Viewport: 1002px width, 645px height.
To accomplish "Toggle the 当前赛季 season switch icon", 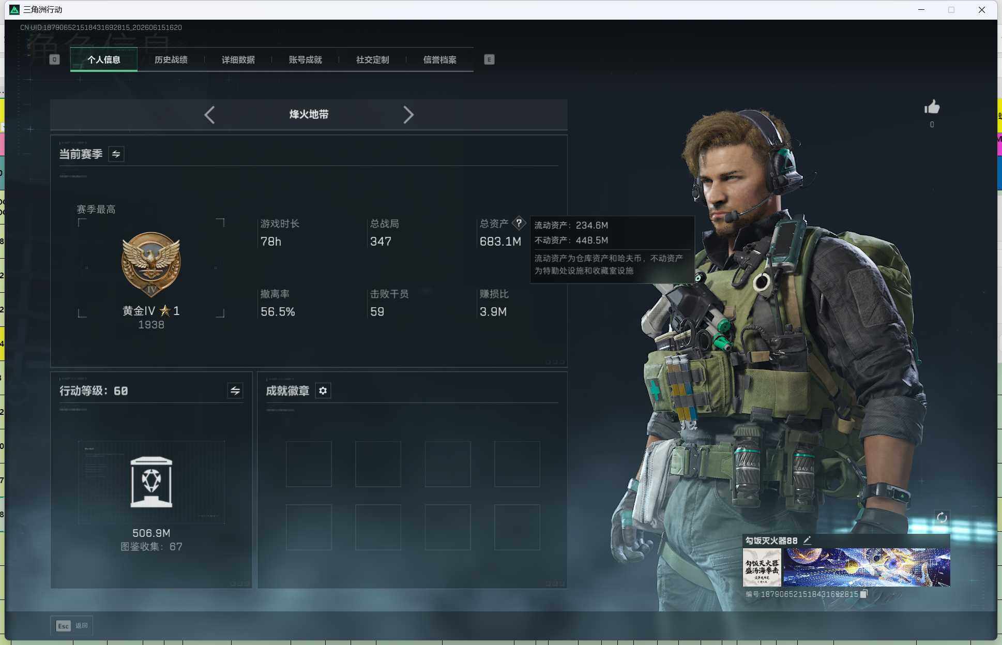I will (x=116, y=154).
